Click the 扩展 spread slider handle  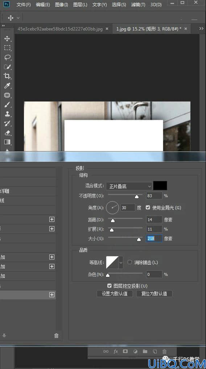[x=112, y=230]
